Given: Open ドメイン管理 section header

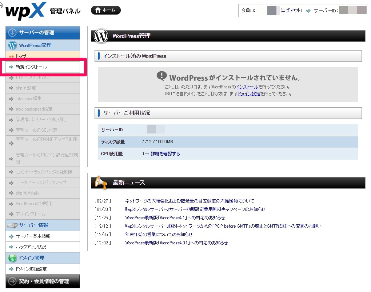Looking at the screenshot, I should (43, 258).
